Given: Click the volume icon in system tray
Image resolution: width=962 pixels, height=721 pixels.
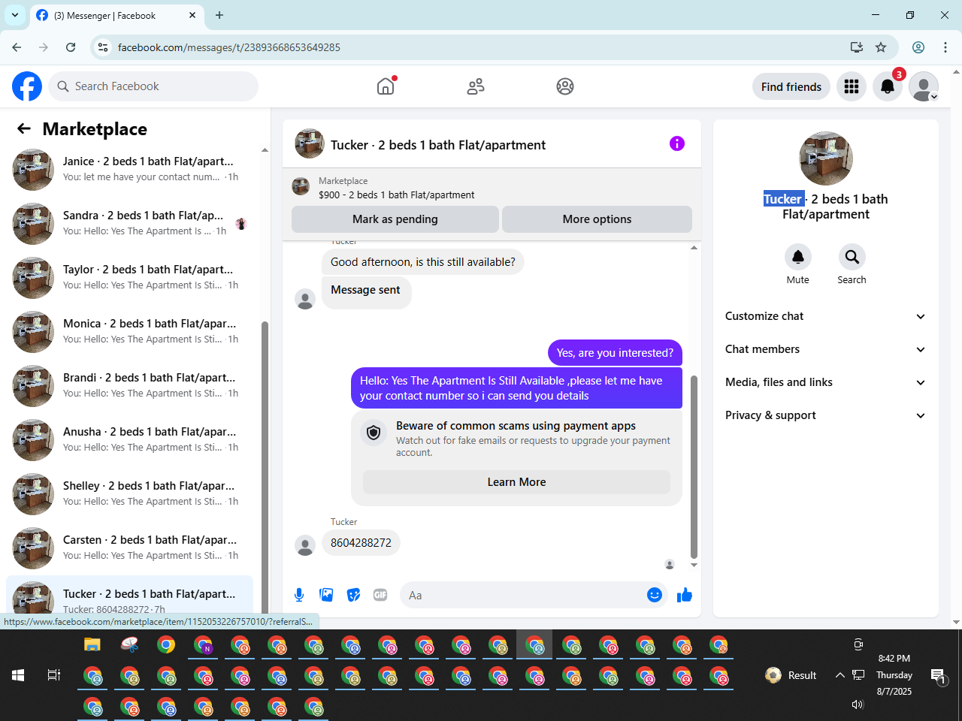Looking at the screenshot, I should (x=858, y=704).
